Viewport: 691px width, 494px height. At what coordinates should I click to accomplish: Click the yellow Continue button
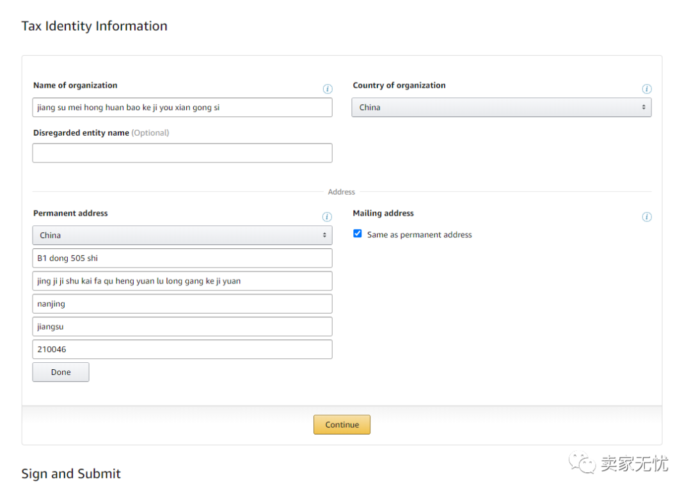coord(342,425)
